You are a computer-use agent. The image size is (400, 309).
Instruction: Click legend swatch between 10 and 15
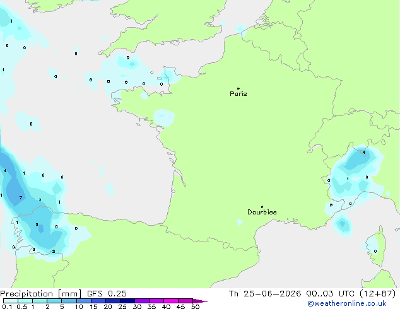pos(84,301)
